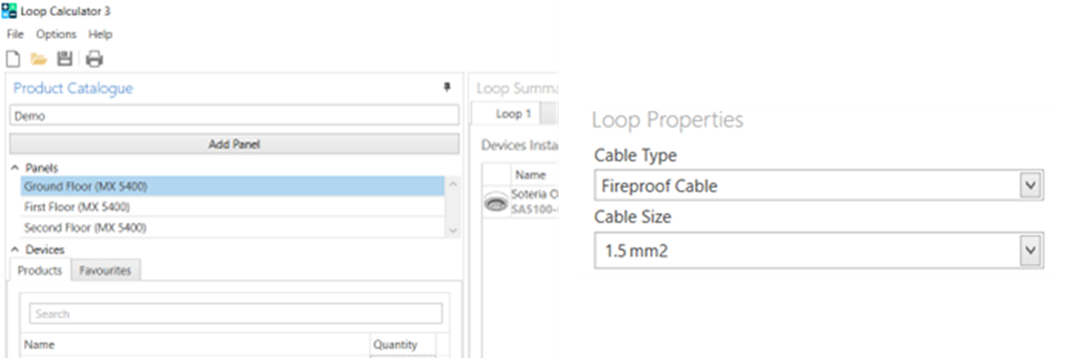Open the File menu
1076x358 pixels.
(15, 35)
